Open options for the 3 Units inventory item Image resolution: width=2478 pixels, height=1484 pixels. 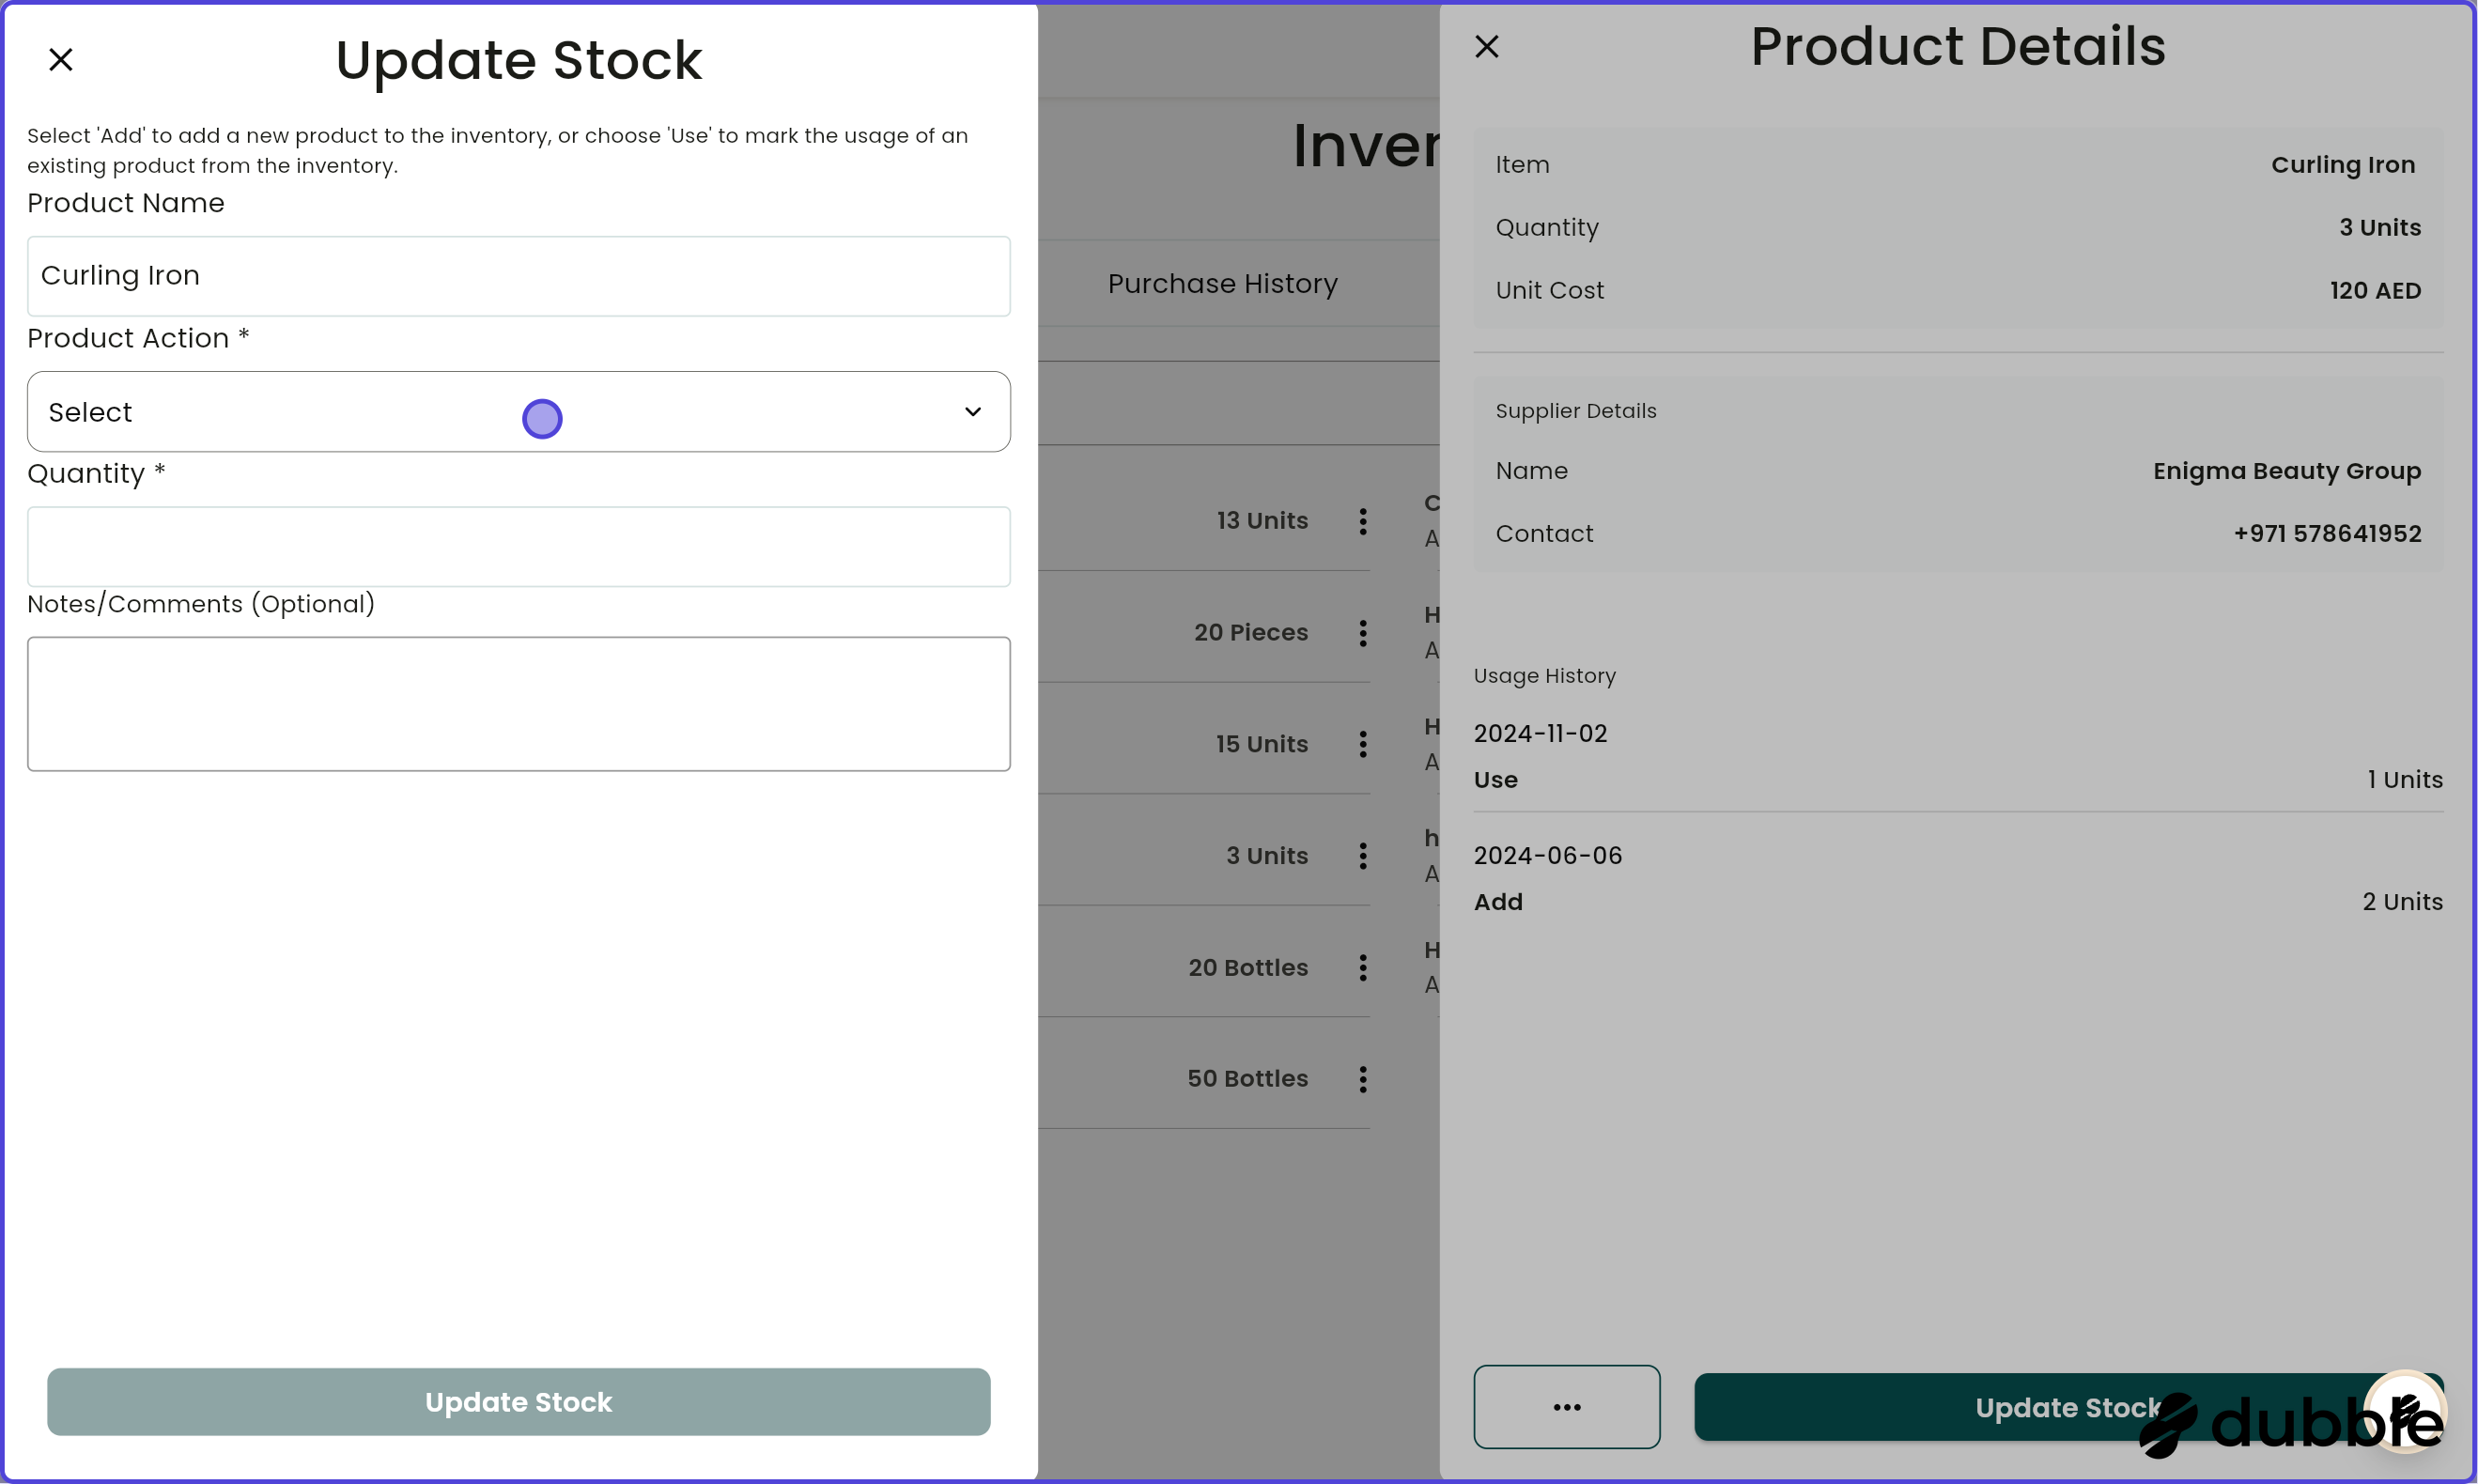pyautogui.click(x=1362, y=855)
